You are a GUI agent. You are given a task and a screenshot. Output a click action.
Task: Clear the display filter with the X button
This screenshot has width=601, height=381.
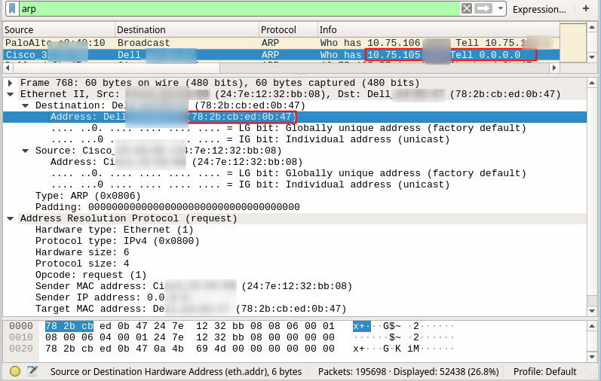pyautogui.click(x=467, y=8)
